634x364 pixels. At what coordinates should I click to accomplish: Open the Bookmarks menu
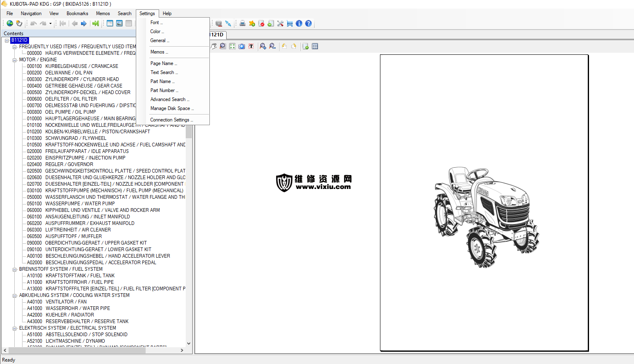coord(77,13)
